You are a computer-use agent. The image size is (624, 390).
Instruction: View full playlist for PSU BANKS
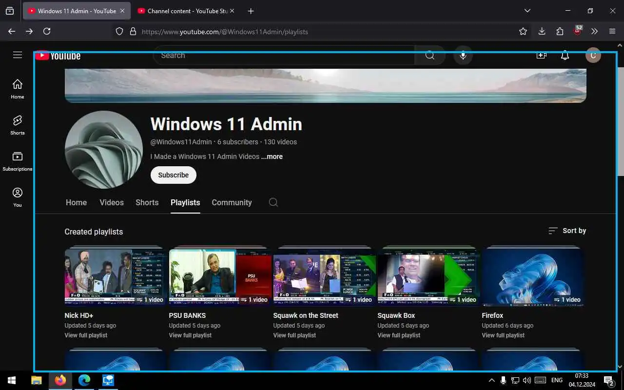click(190, 335)
